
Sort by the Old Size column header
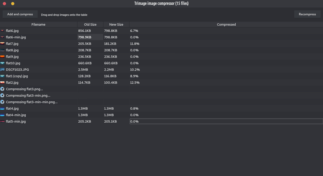(x=90, y=24)
